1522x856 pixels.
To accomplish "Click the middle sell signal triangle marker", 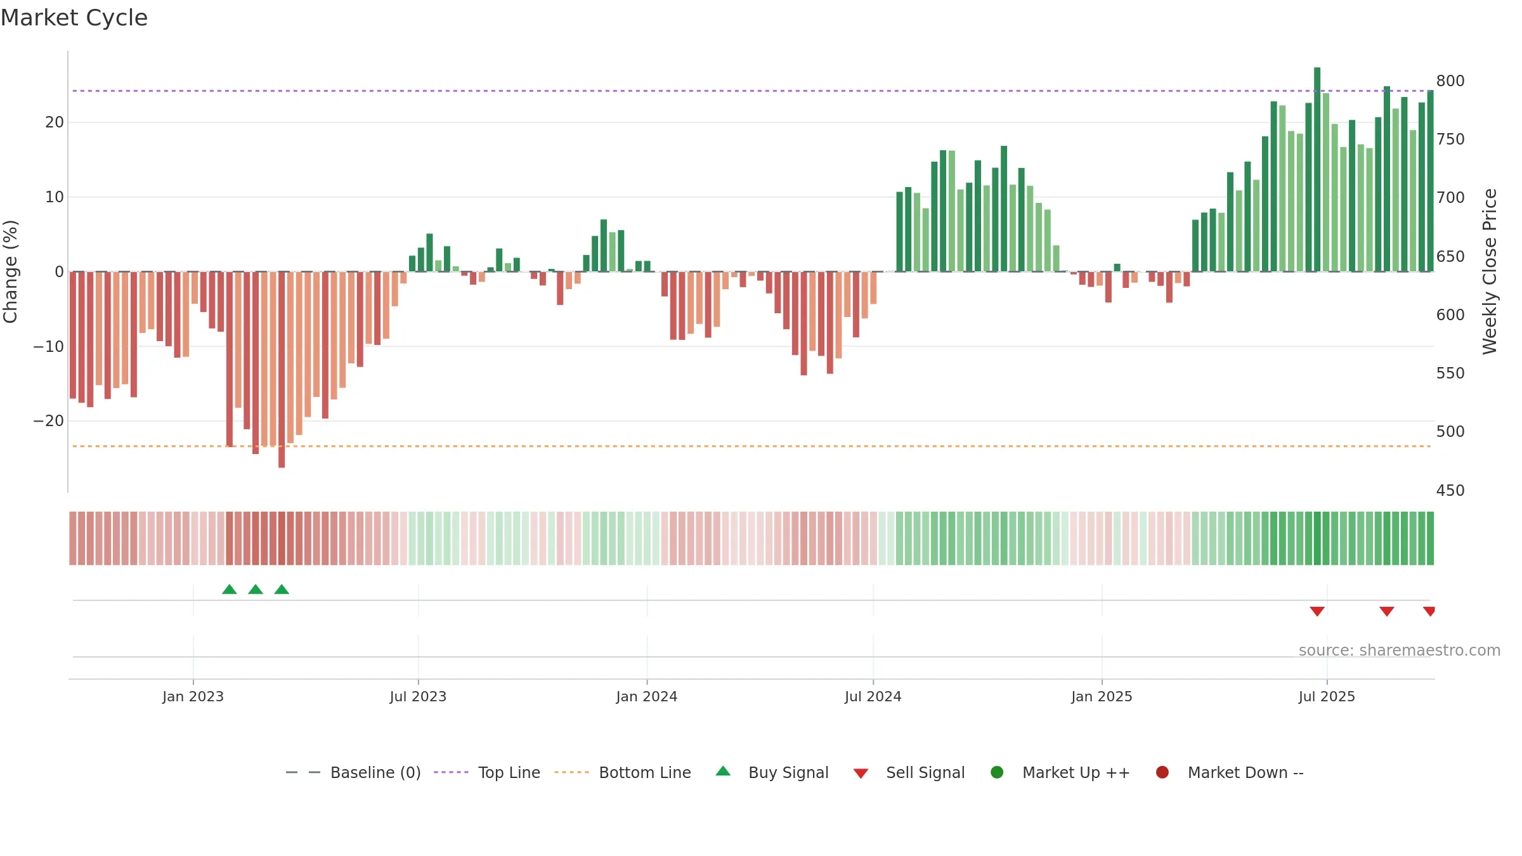I will [1387, 611].
